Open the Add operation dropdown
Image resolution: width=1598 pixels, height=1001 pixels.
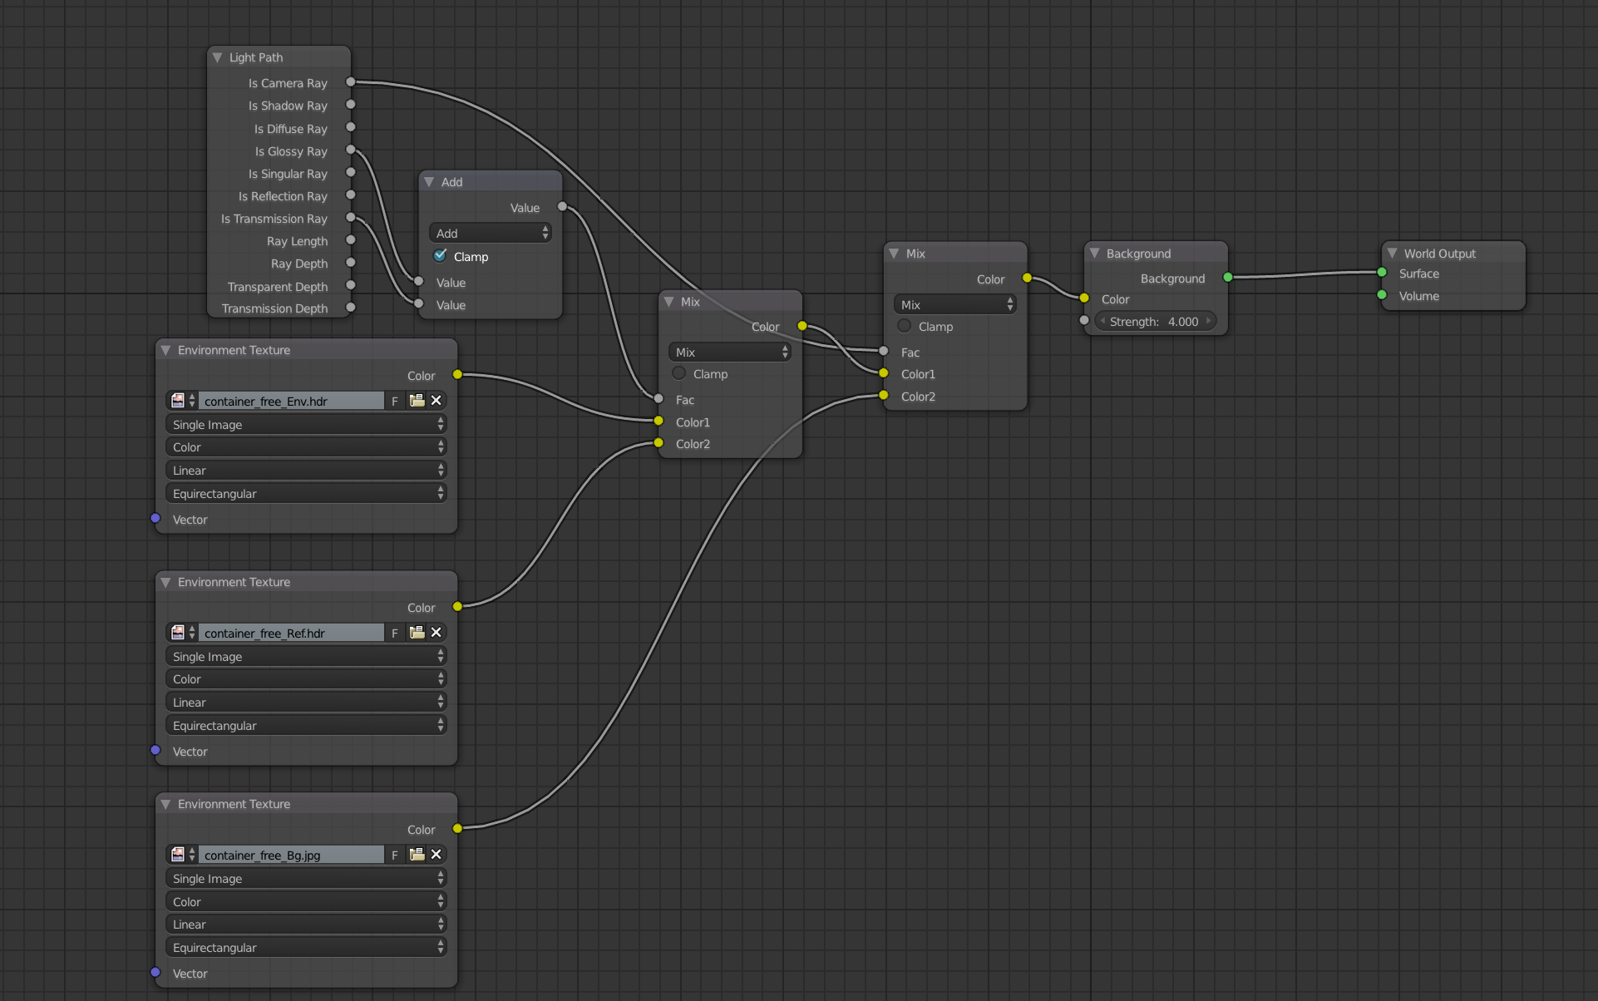[x=491, y=234]
